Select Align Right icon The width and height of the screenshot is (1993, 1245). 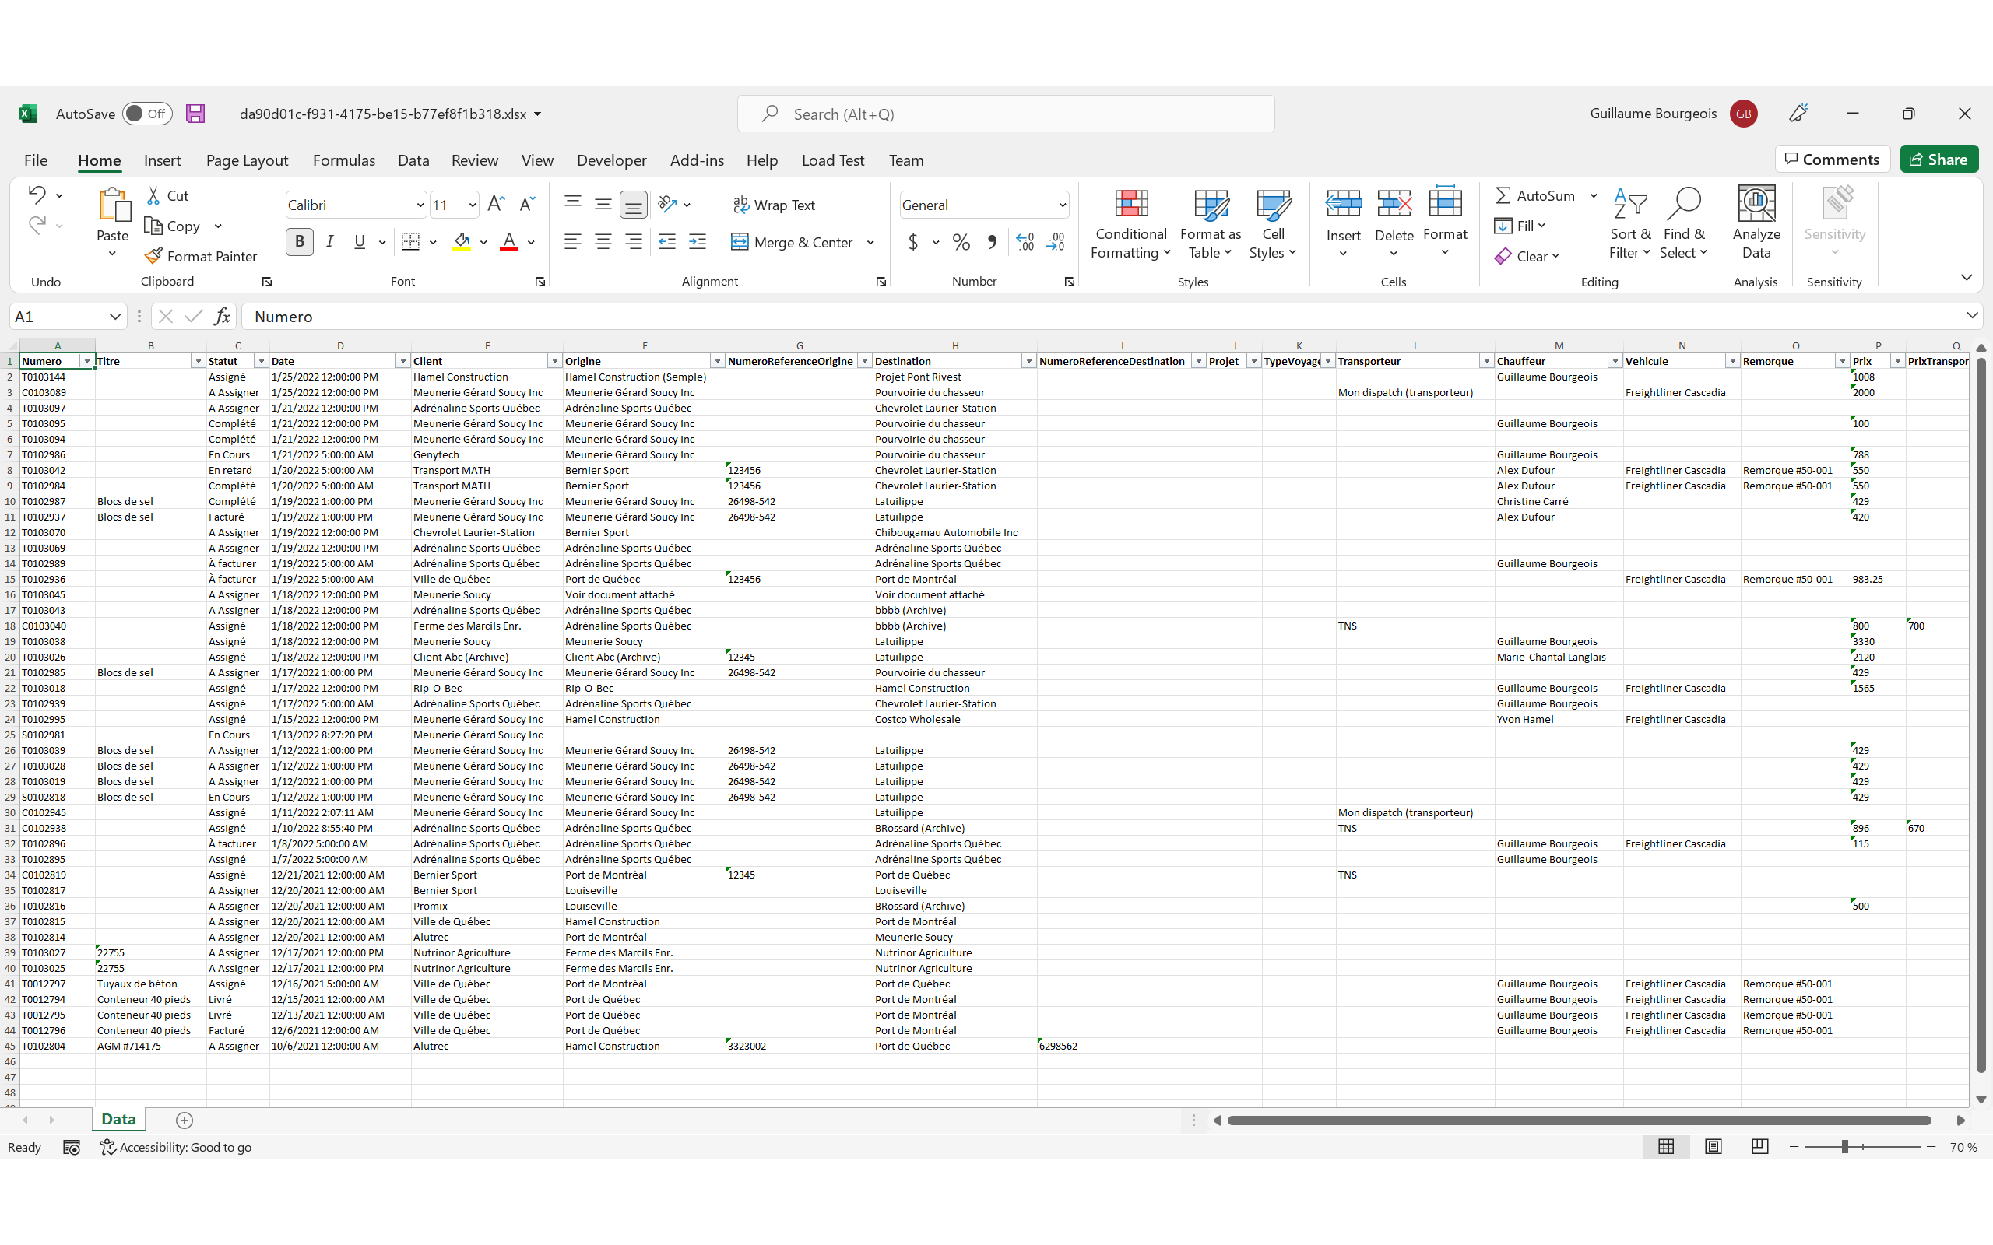pos(633,242)
